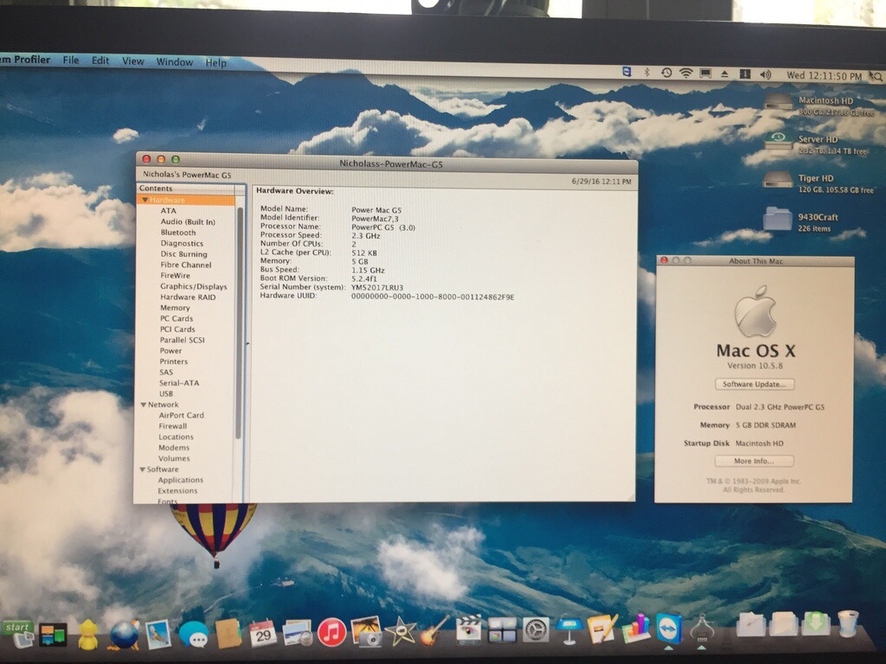Open the volume menu bar icon
Screen dimensions: 886x664
point(766,74)
